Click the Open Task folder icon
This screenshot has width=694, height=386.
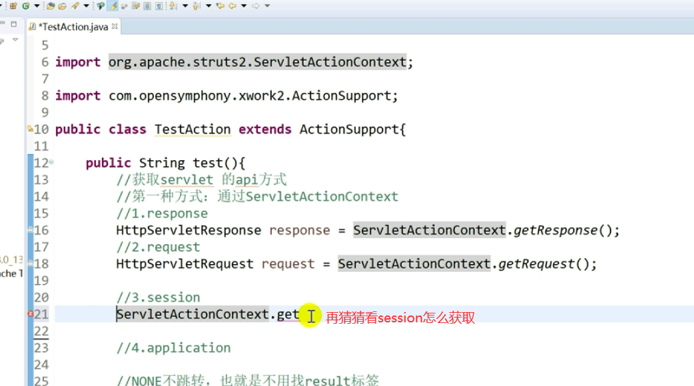tap(62, 6)
